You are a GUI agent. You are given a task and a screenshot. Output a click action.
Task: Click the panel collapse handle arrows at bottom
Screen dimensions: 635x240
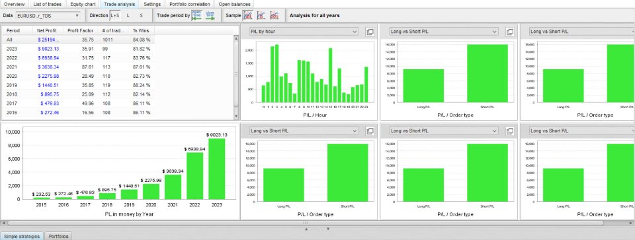tap(317, 229)
